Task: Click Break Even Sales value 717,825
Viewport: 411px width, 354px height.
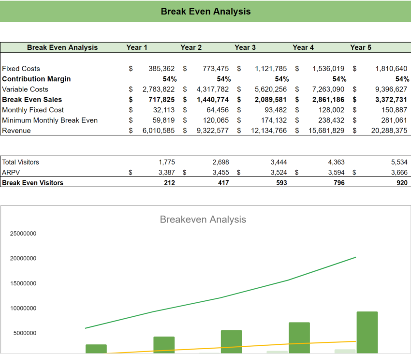Action: pyautogui.click(x=161, y=100)
